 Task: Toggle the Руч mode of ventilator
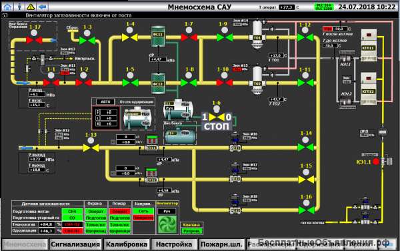coord(167,212)
